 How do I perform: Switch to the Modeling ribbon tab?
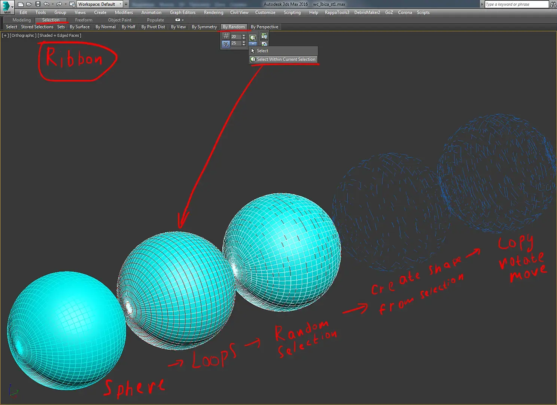tap(21, 20)
